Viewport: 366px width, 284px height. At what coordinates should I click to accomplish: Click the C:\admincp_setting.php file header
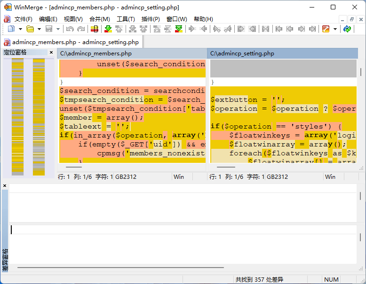[x=282, y=54]
